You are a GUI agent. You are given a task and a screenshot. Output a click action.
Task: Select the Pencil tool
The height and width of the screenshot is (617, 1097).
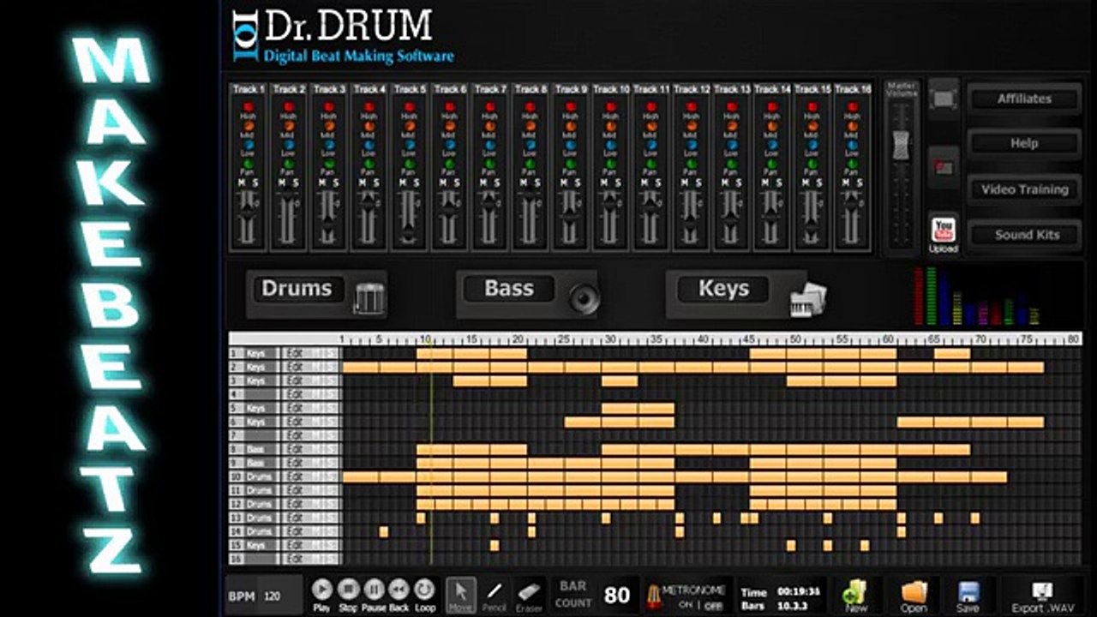[x=495, y=595]
